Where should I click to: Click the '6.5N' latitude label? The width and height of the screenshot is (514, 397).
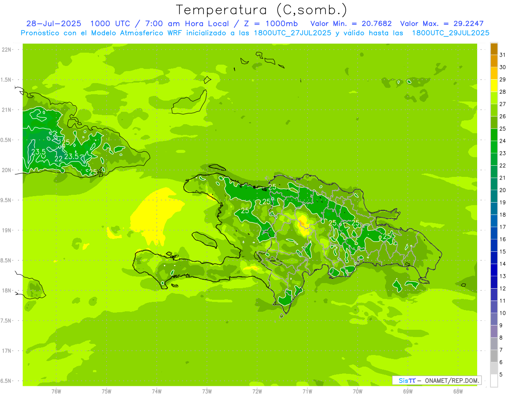pyautogui.click(x=7, y=381)
